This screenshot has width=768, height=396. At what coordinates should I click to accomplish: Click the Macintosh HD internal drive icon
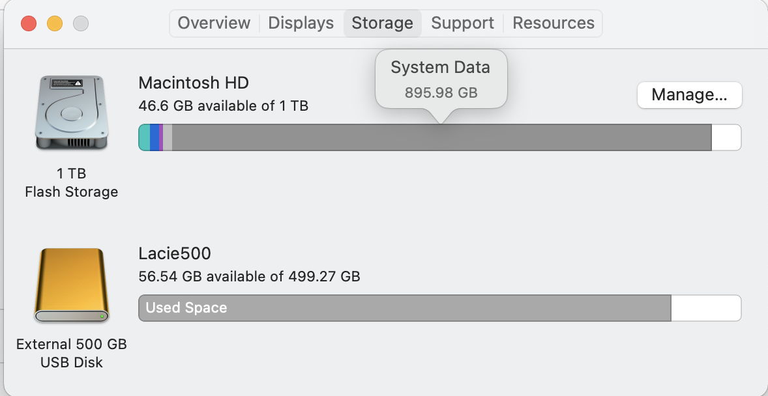click(71, 113)
